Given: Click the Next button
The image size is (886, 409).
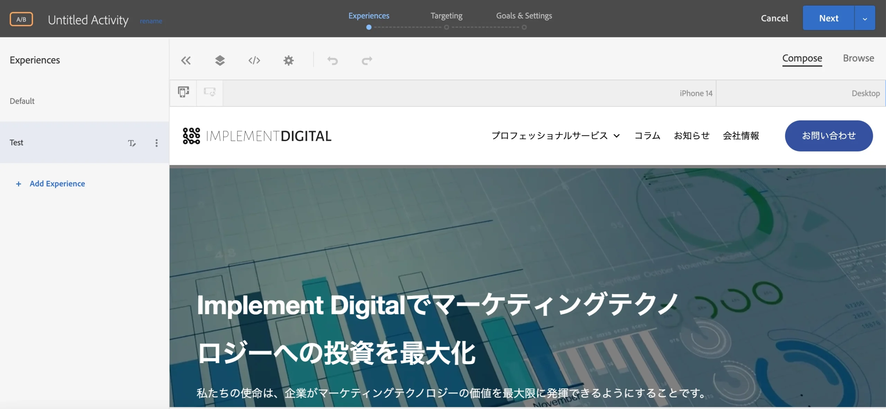Looking at the screenshot, I should [828, 18].
